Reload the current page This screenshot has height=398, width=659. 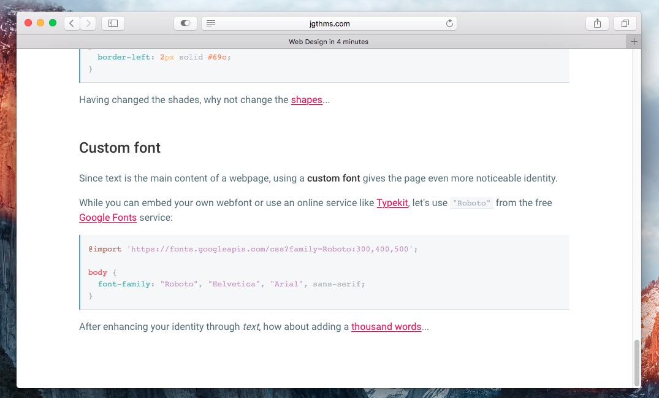pos(449,23)
